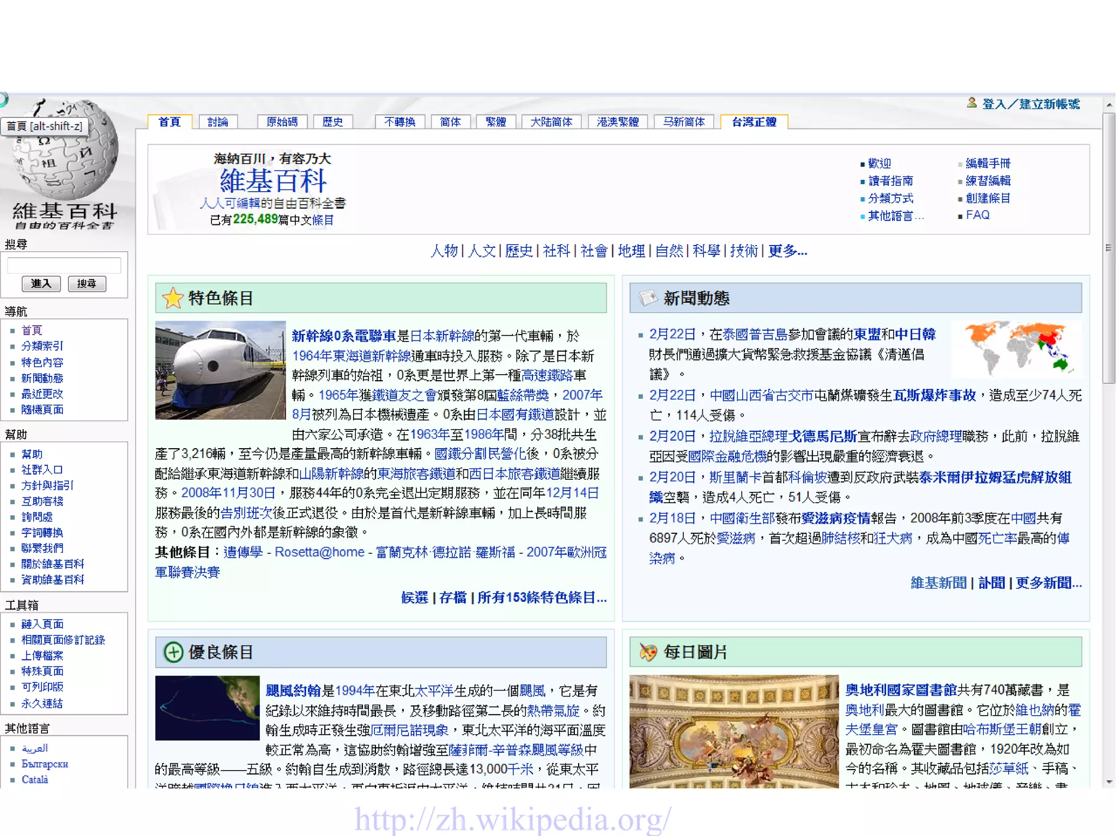Viewport: 1116px width, 836px height.
Task: Click the scrollbar up arrow
Action: [x=1109, y=104]
